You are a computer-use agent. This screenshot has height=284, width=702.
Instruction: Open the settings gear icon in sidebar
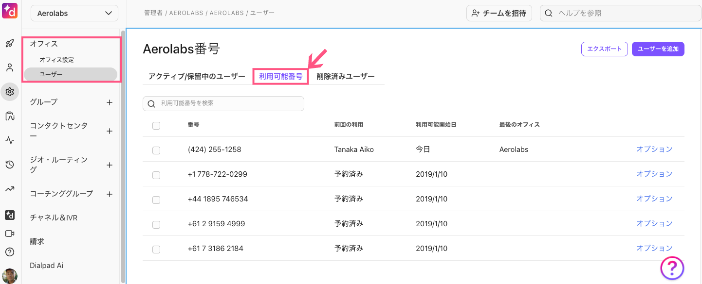tap(9, 91)
